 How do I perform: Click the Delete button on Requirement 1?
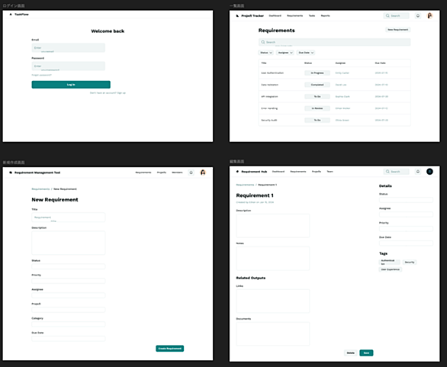[351, 353]
